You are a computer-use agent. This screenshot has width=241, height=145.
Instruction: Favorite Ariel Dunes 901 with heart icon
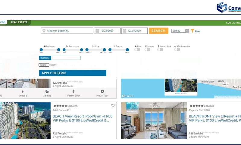coord(113,105)
